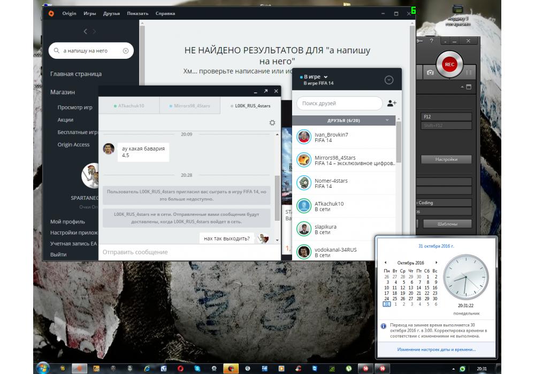This screenshot has height=374, width=535.
Task: Open the Друзья menu
Action: [111, 13]
